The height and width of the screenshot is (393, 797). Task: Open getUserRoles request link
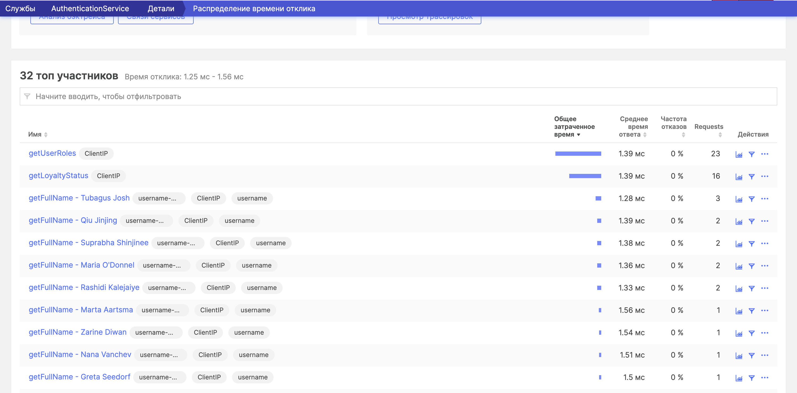pos(52,153)
